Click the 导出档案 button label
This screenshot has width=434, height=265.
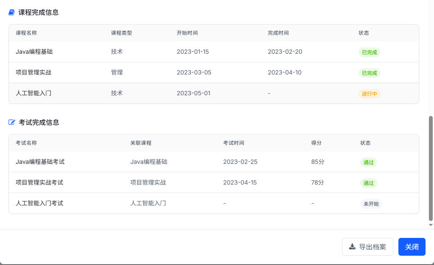373,247
